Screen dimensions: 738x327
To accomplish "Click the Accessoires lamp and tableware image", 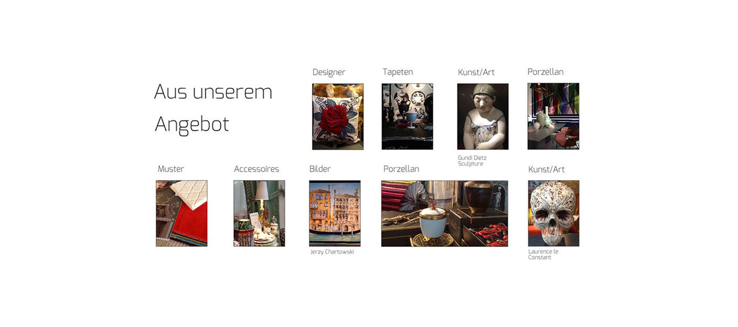I will coord(259,213).
